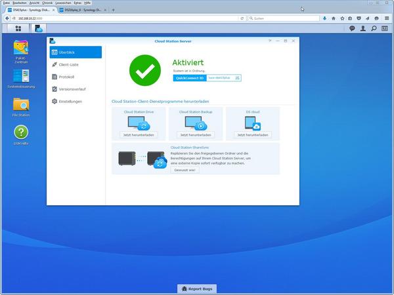Click the browser back arrow button
This screenshot has height=295, width=394.
(x=7, y=18)
